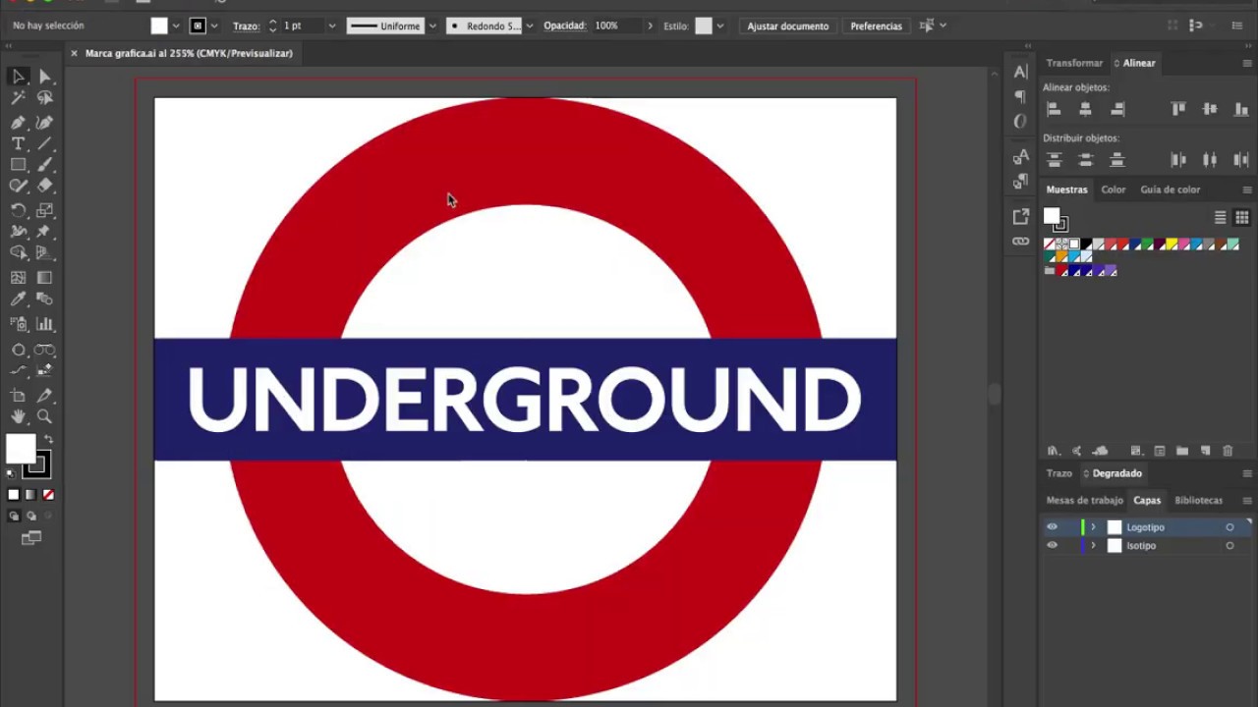Set paint mode to Gradient
The width and height of the screenshot is (1258, 707).
coord(30,495)
